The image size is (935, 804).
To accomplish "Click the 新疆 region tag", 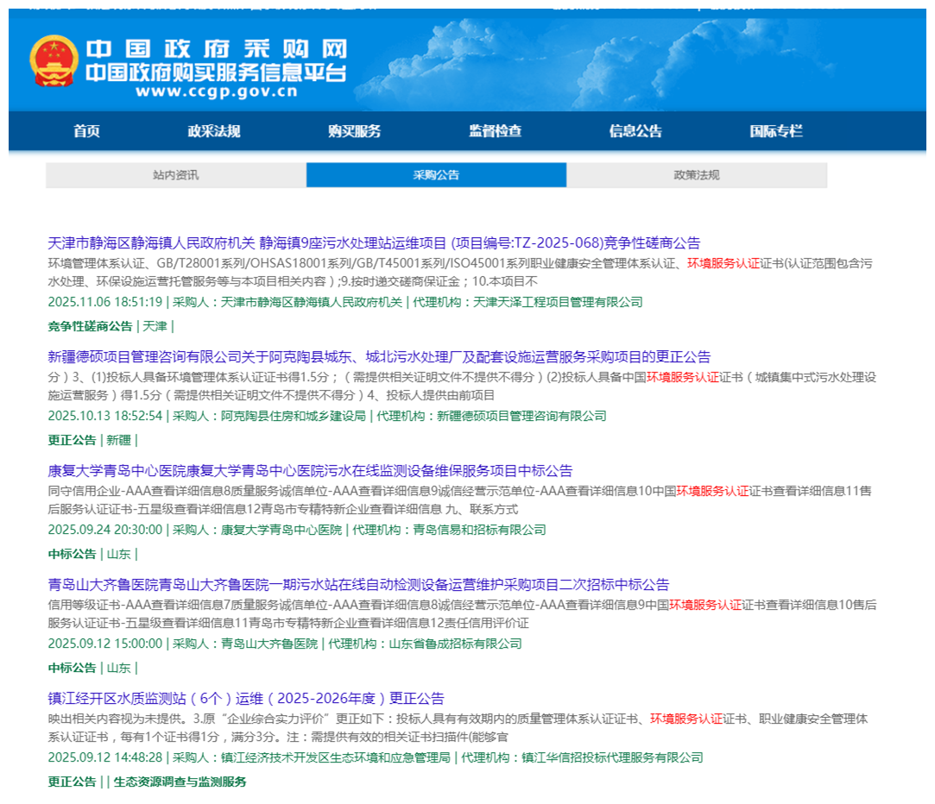I will pos(118,440).
